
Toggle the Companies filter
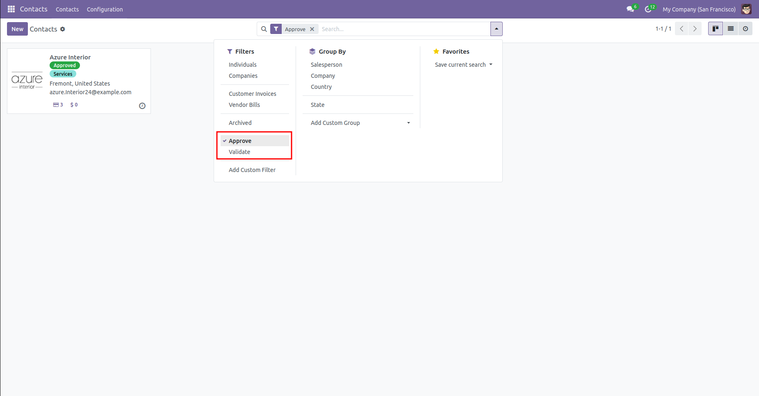coord(243,76)
